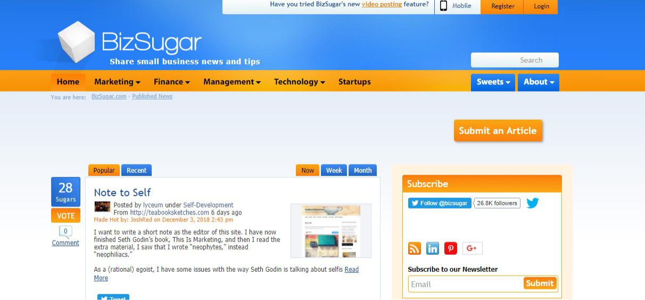Expand the Technology menu dropdown
Screen dimensions: 645x300
(300, 82)
